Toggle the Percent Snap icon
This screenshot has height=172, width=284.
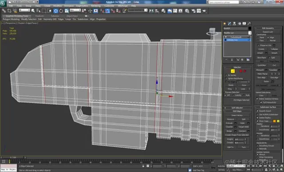pyautogui.click(x=113, y=11)
